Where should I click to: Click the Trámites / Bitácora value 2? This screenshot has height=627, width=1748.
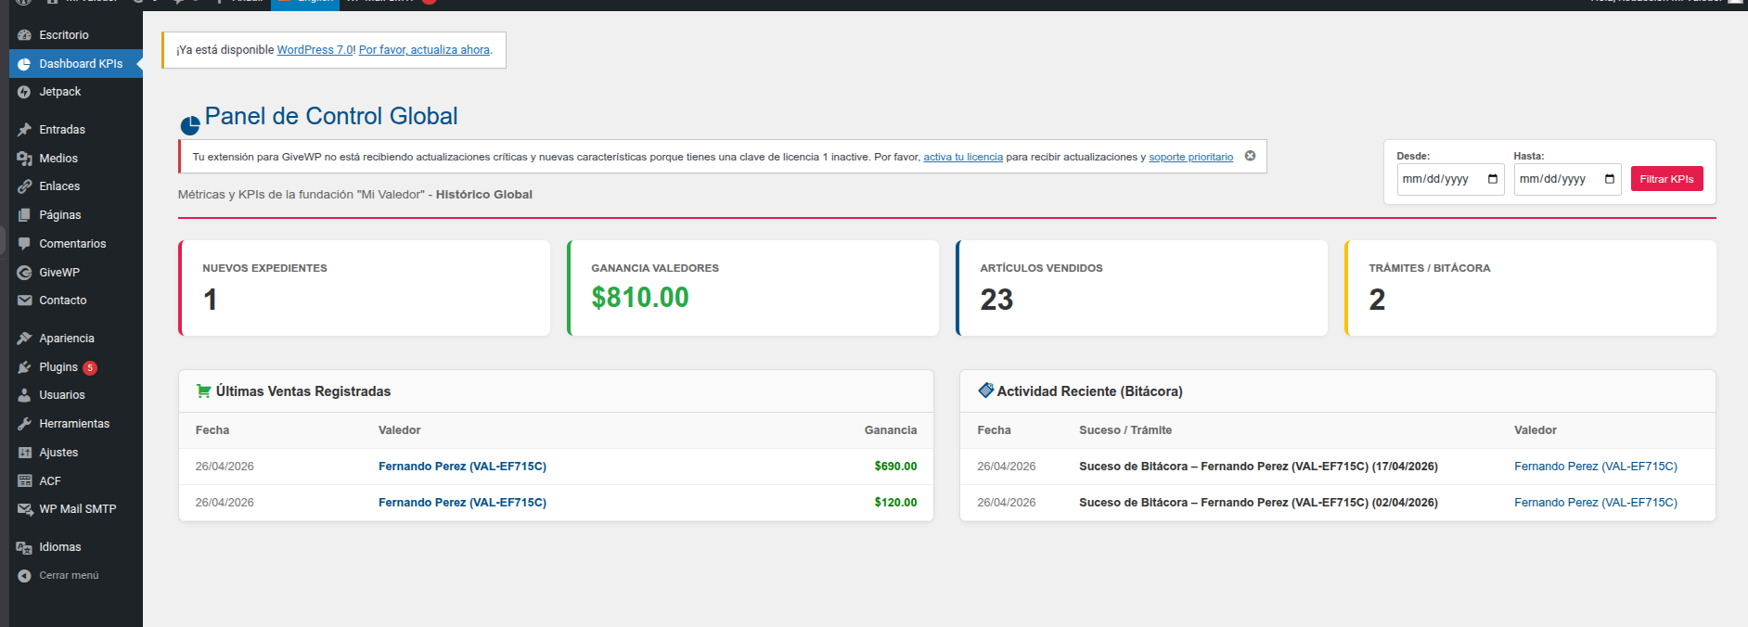click(1377, 300)
